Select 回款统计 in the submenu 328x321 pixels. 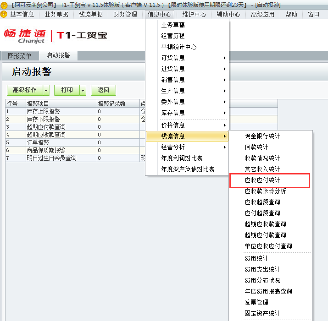pyautogui.click(x=271, y=147)
